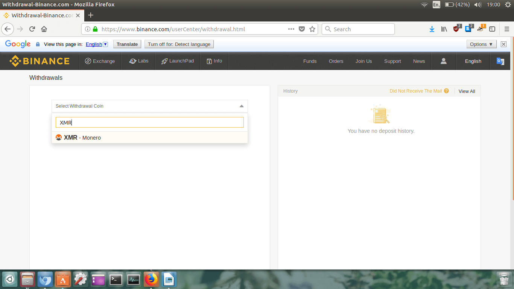Screen dimensions: 514x289
Task: Open the Files manager in dock
Action: [x=27, y=280]
